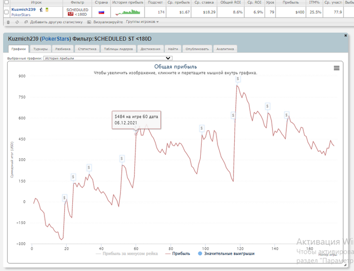354x271 pixels.
Task: Click the $ marker near game 52
Action: 122,159
